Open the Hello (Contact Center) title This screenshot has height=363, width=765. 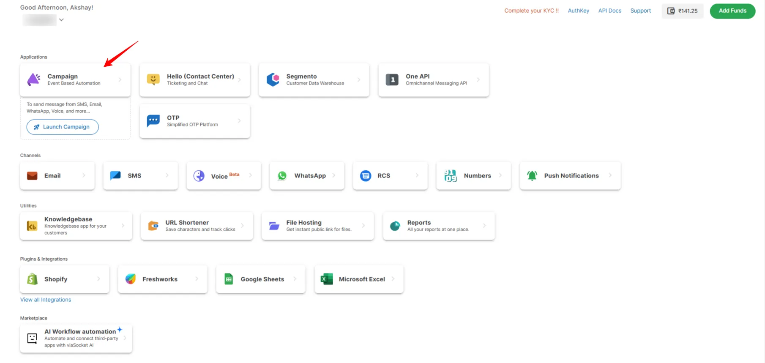pyautogui.click(x=200, y=76)
